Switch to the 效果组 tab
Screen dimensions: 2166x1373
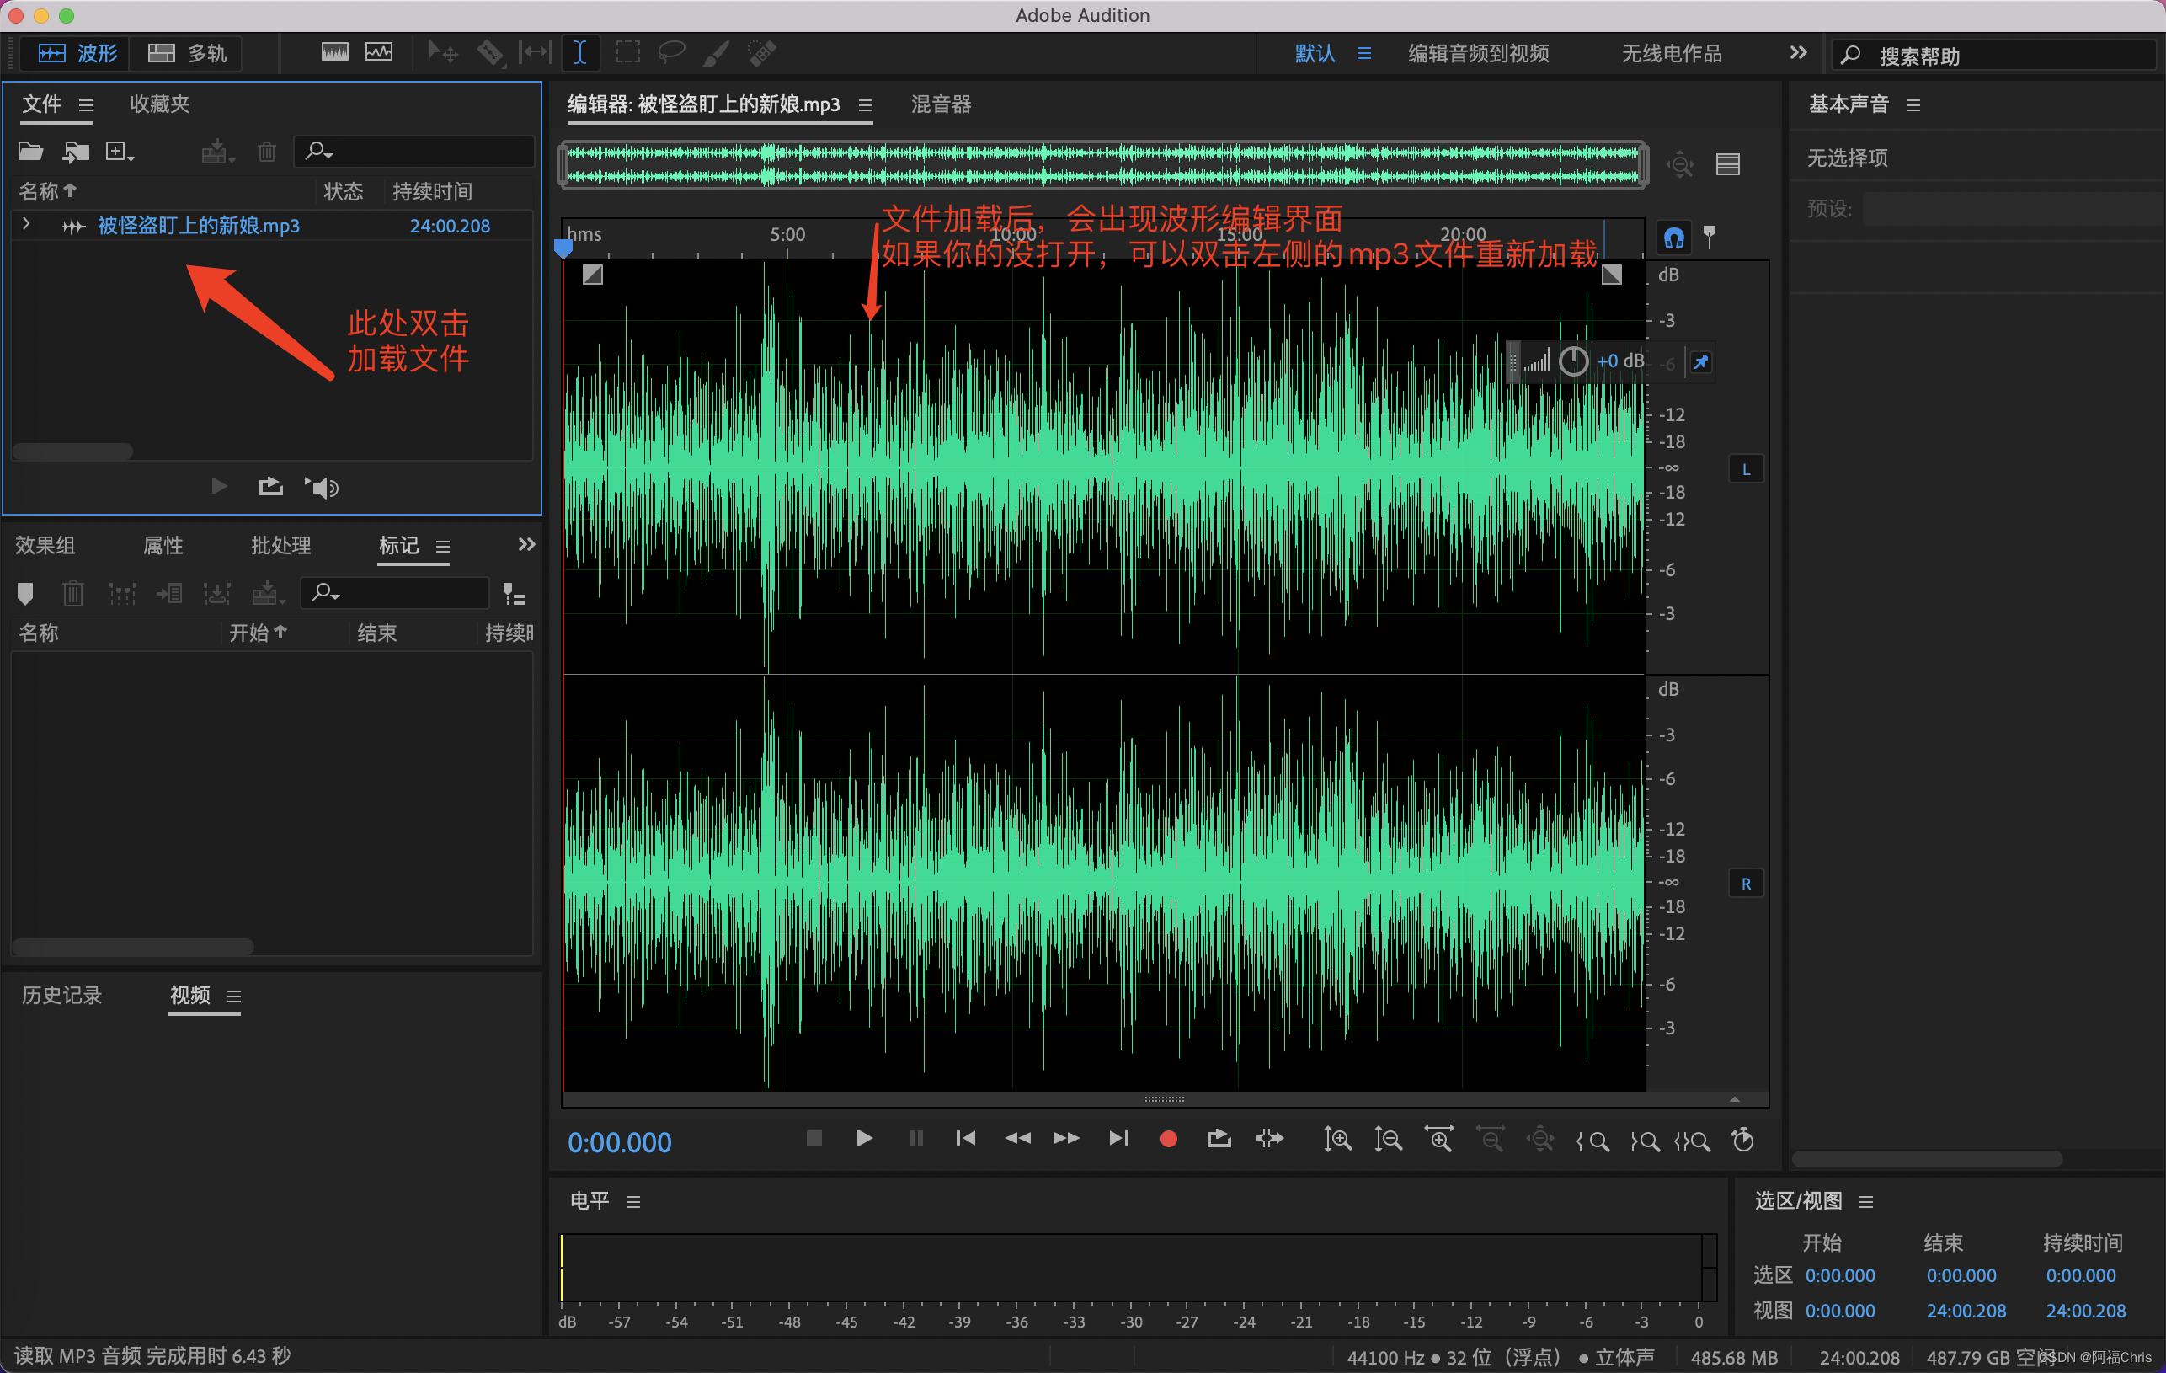click(45, 545)
